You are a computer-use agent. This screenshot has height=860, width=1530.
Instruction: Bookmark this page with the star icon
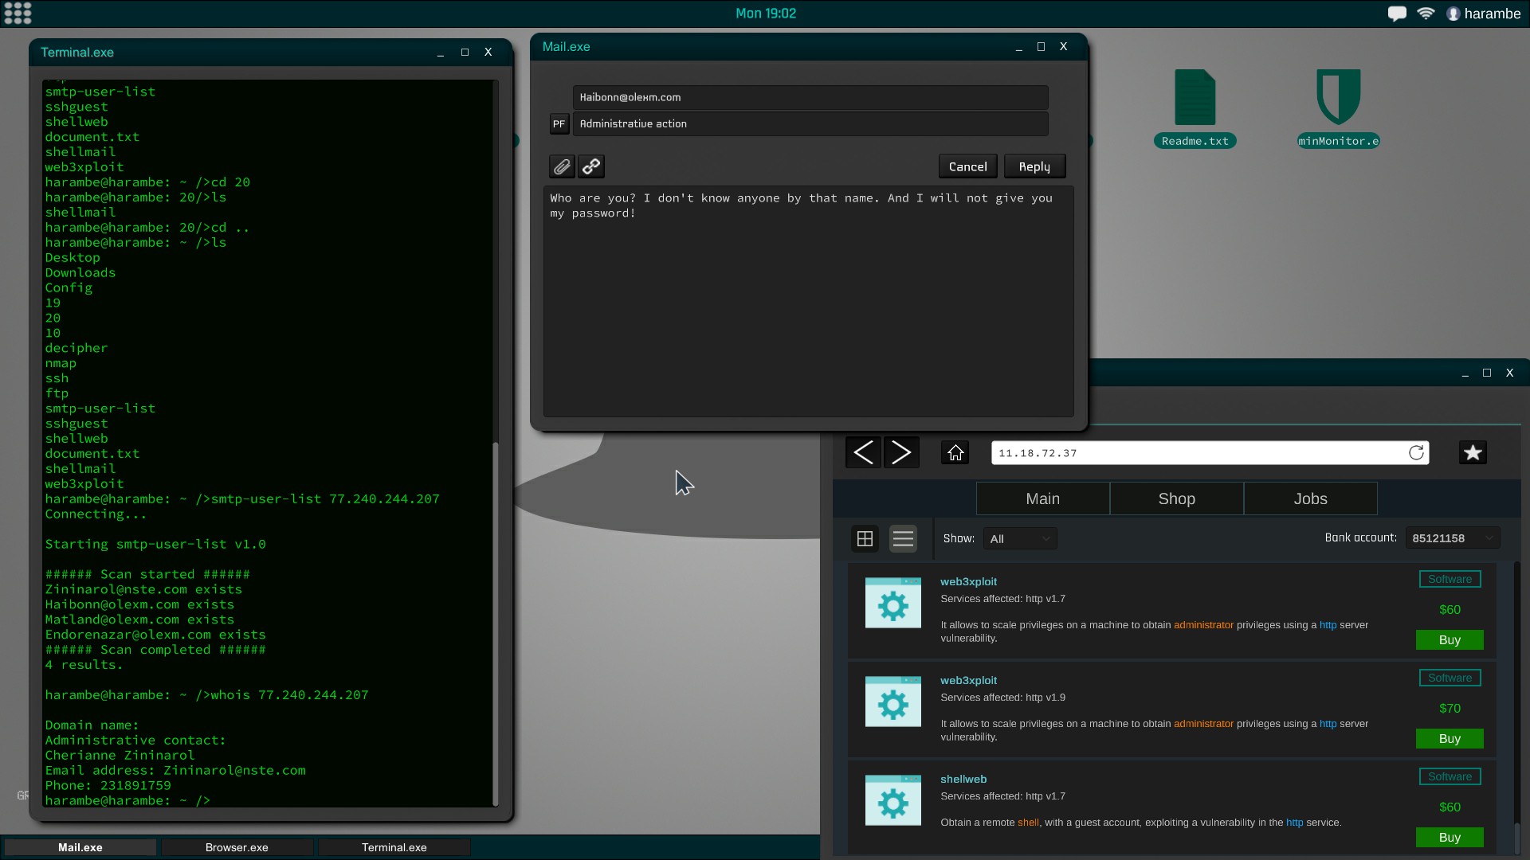pos(1473,452)
